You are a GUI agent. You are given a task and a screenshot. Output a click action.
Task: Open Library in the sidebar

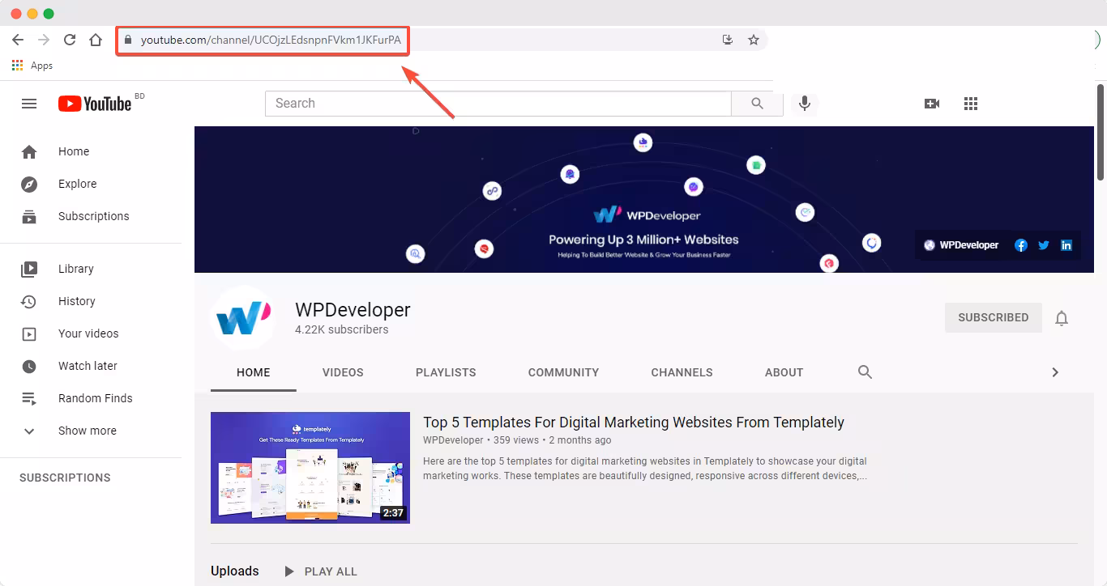[91, 269]
